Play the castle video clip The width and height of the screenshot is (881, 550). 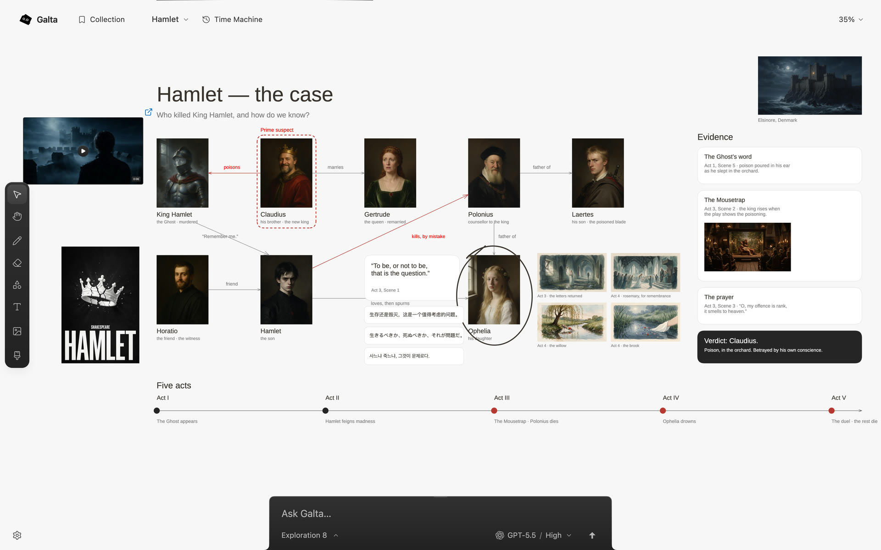[x=83, y=151]
